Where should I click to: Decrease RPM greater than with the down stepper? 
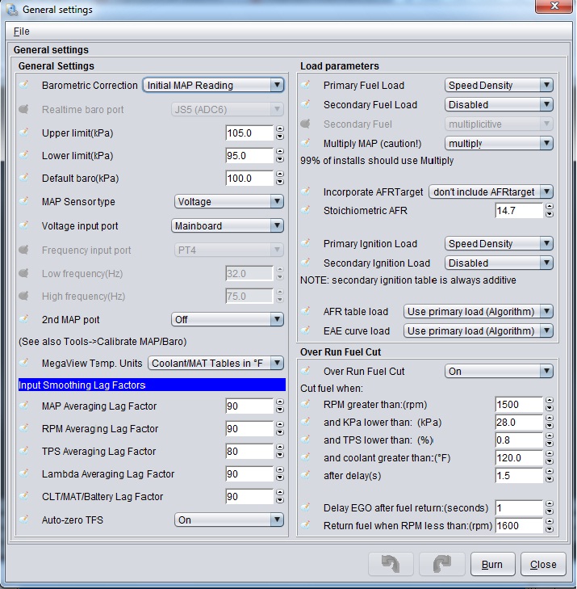tap(550, 408)
